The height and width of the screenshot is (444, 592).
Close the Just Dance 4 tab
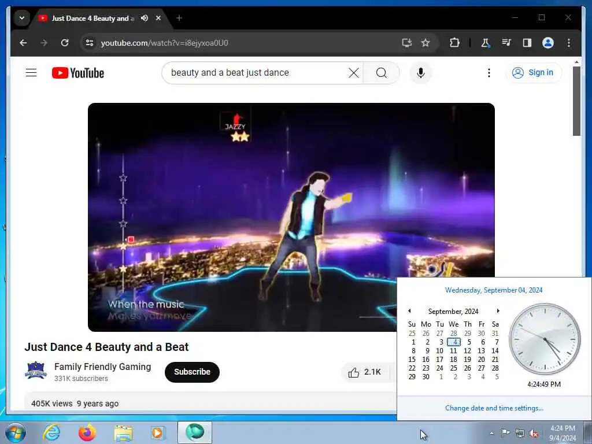pyautogui.click(x=158, y=18)
